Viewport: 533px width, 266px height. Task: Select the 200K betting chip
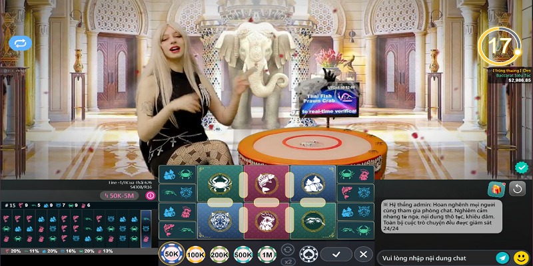pyautogui.click(x=219, y=255)
